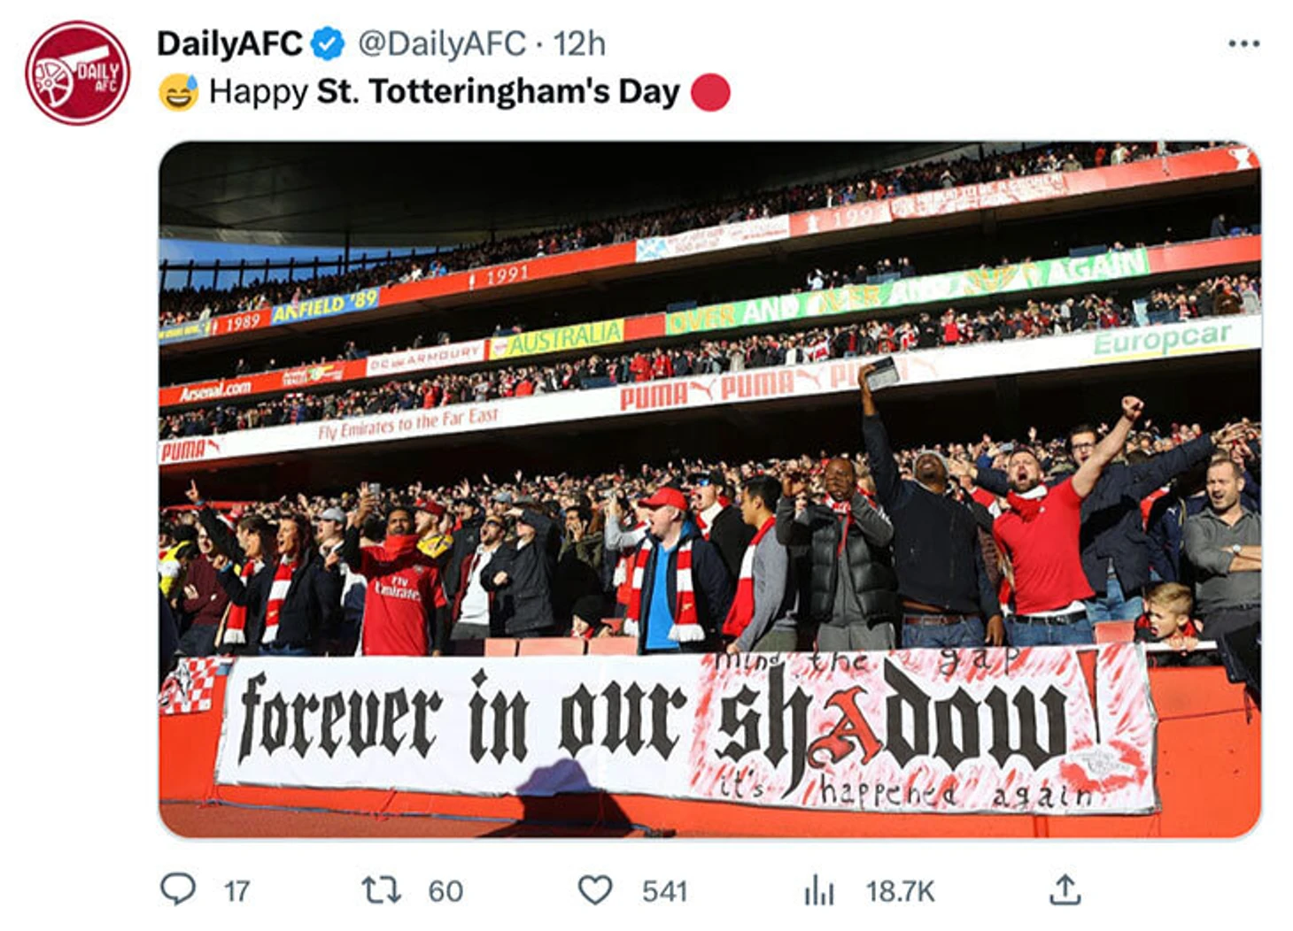Like the tweet with the heart icon

(595, 890)
